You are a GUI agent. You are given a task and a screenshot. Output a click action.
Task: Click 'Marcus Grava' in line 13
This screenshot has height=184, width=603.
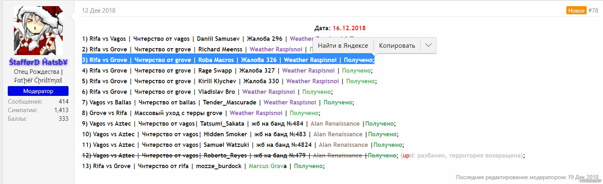pyautogui.click(x=268, y=166)
